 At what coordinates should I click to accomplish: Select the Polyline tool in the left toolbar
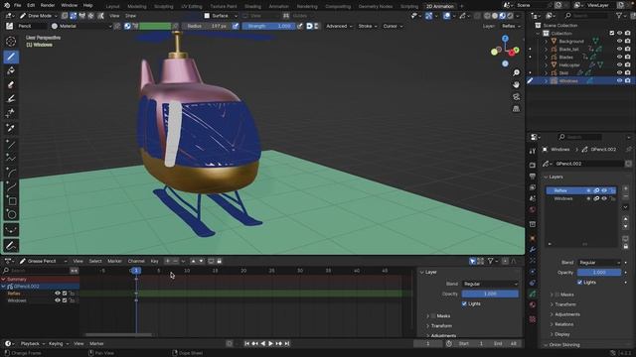pyautogui.click(x=11, y=159)
